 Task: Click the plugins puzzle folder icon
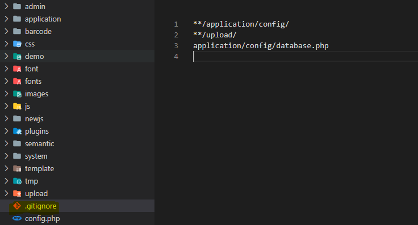[17, 131]
